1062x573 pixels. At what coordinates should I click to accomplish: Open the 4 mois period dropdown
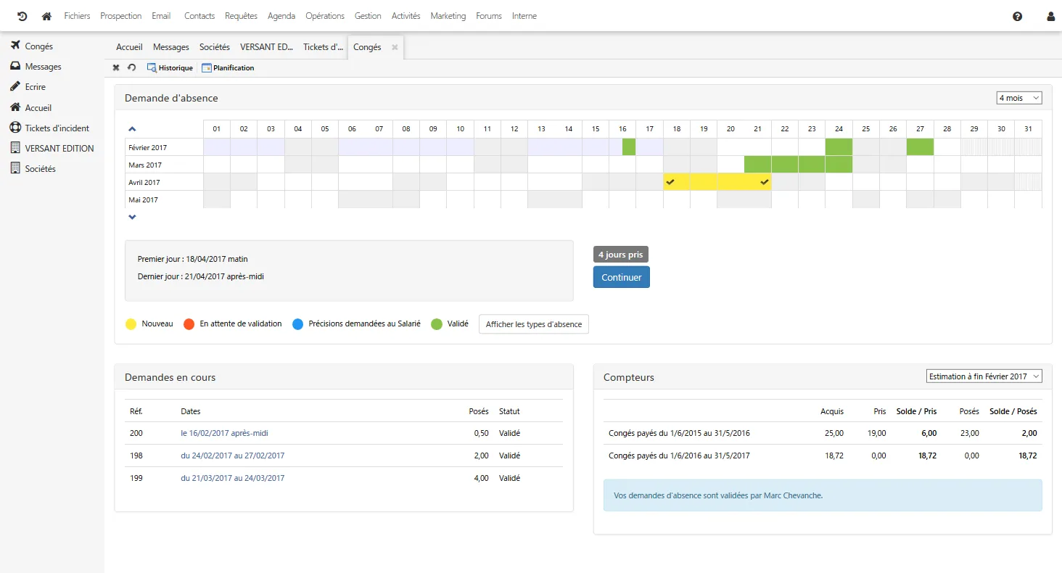1019,98
